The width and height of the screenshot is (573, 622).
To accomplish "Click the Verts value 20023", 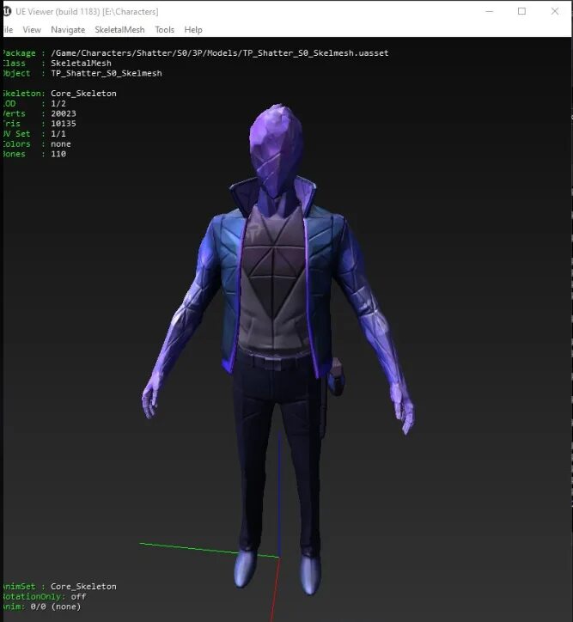I will click(64, 114).
